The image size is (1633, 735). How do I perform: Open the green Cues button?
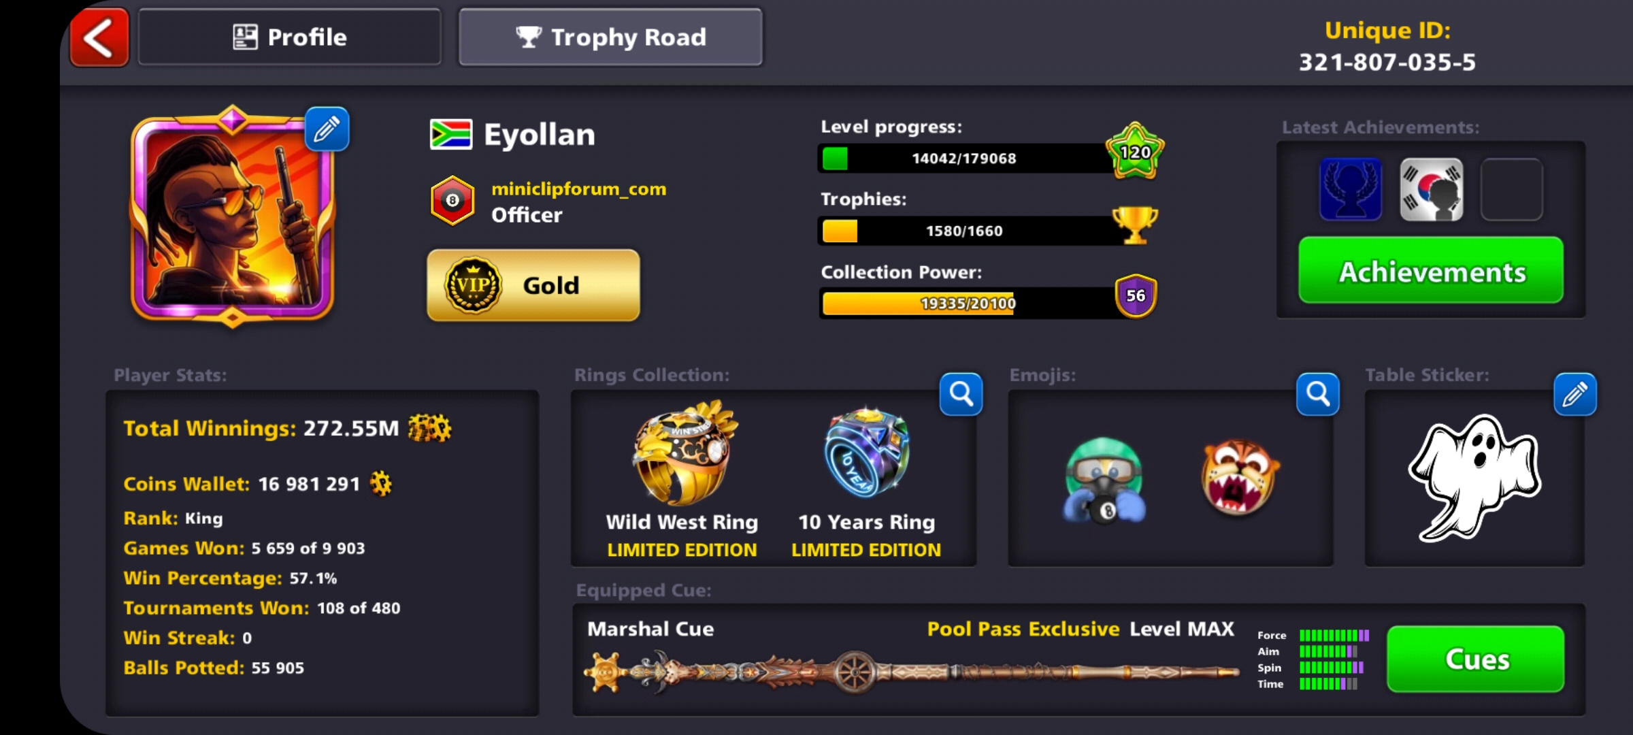pos(1476,659)
